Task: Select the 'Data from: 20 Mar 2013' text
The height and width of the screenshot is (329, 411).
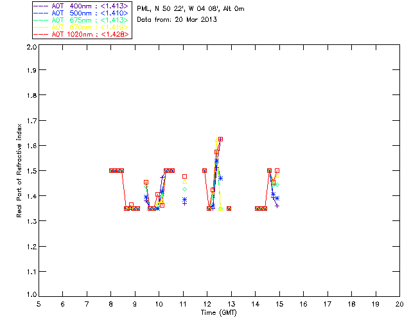Action: pyautogui.click(x=177, y=19)
